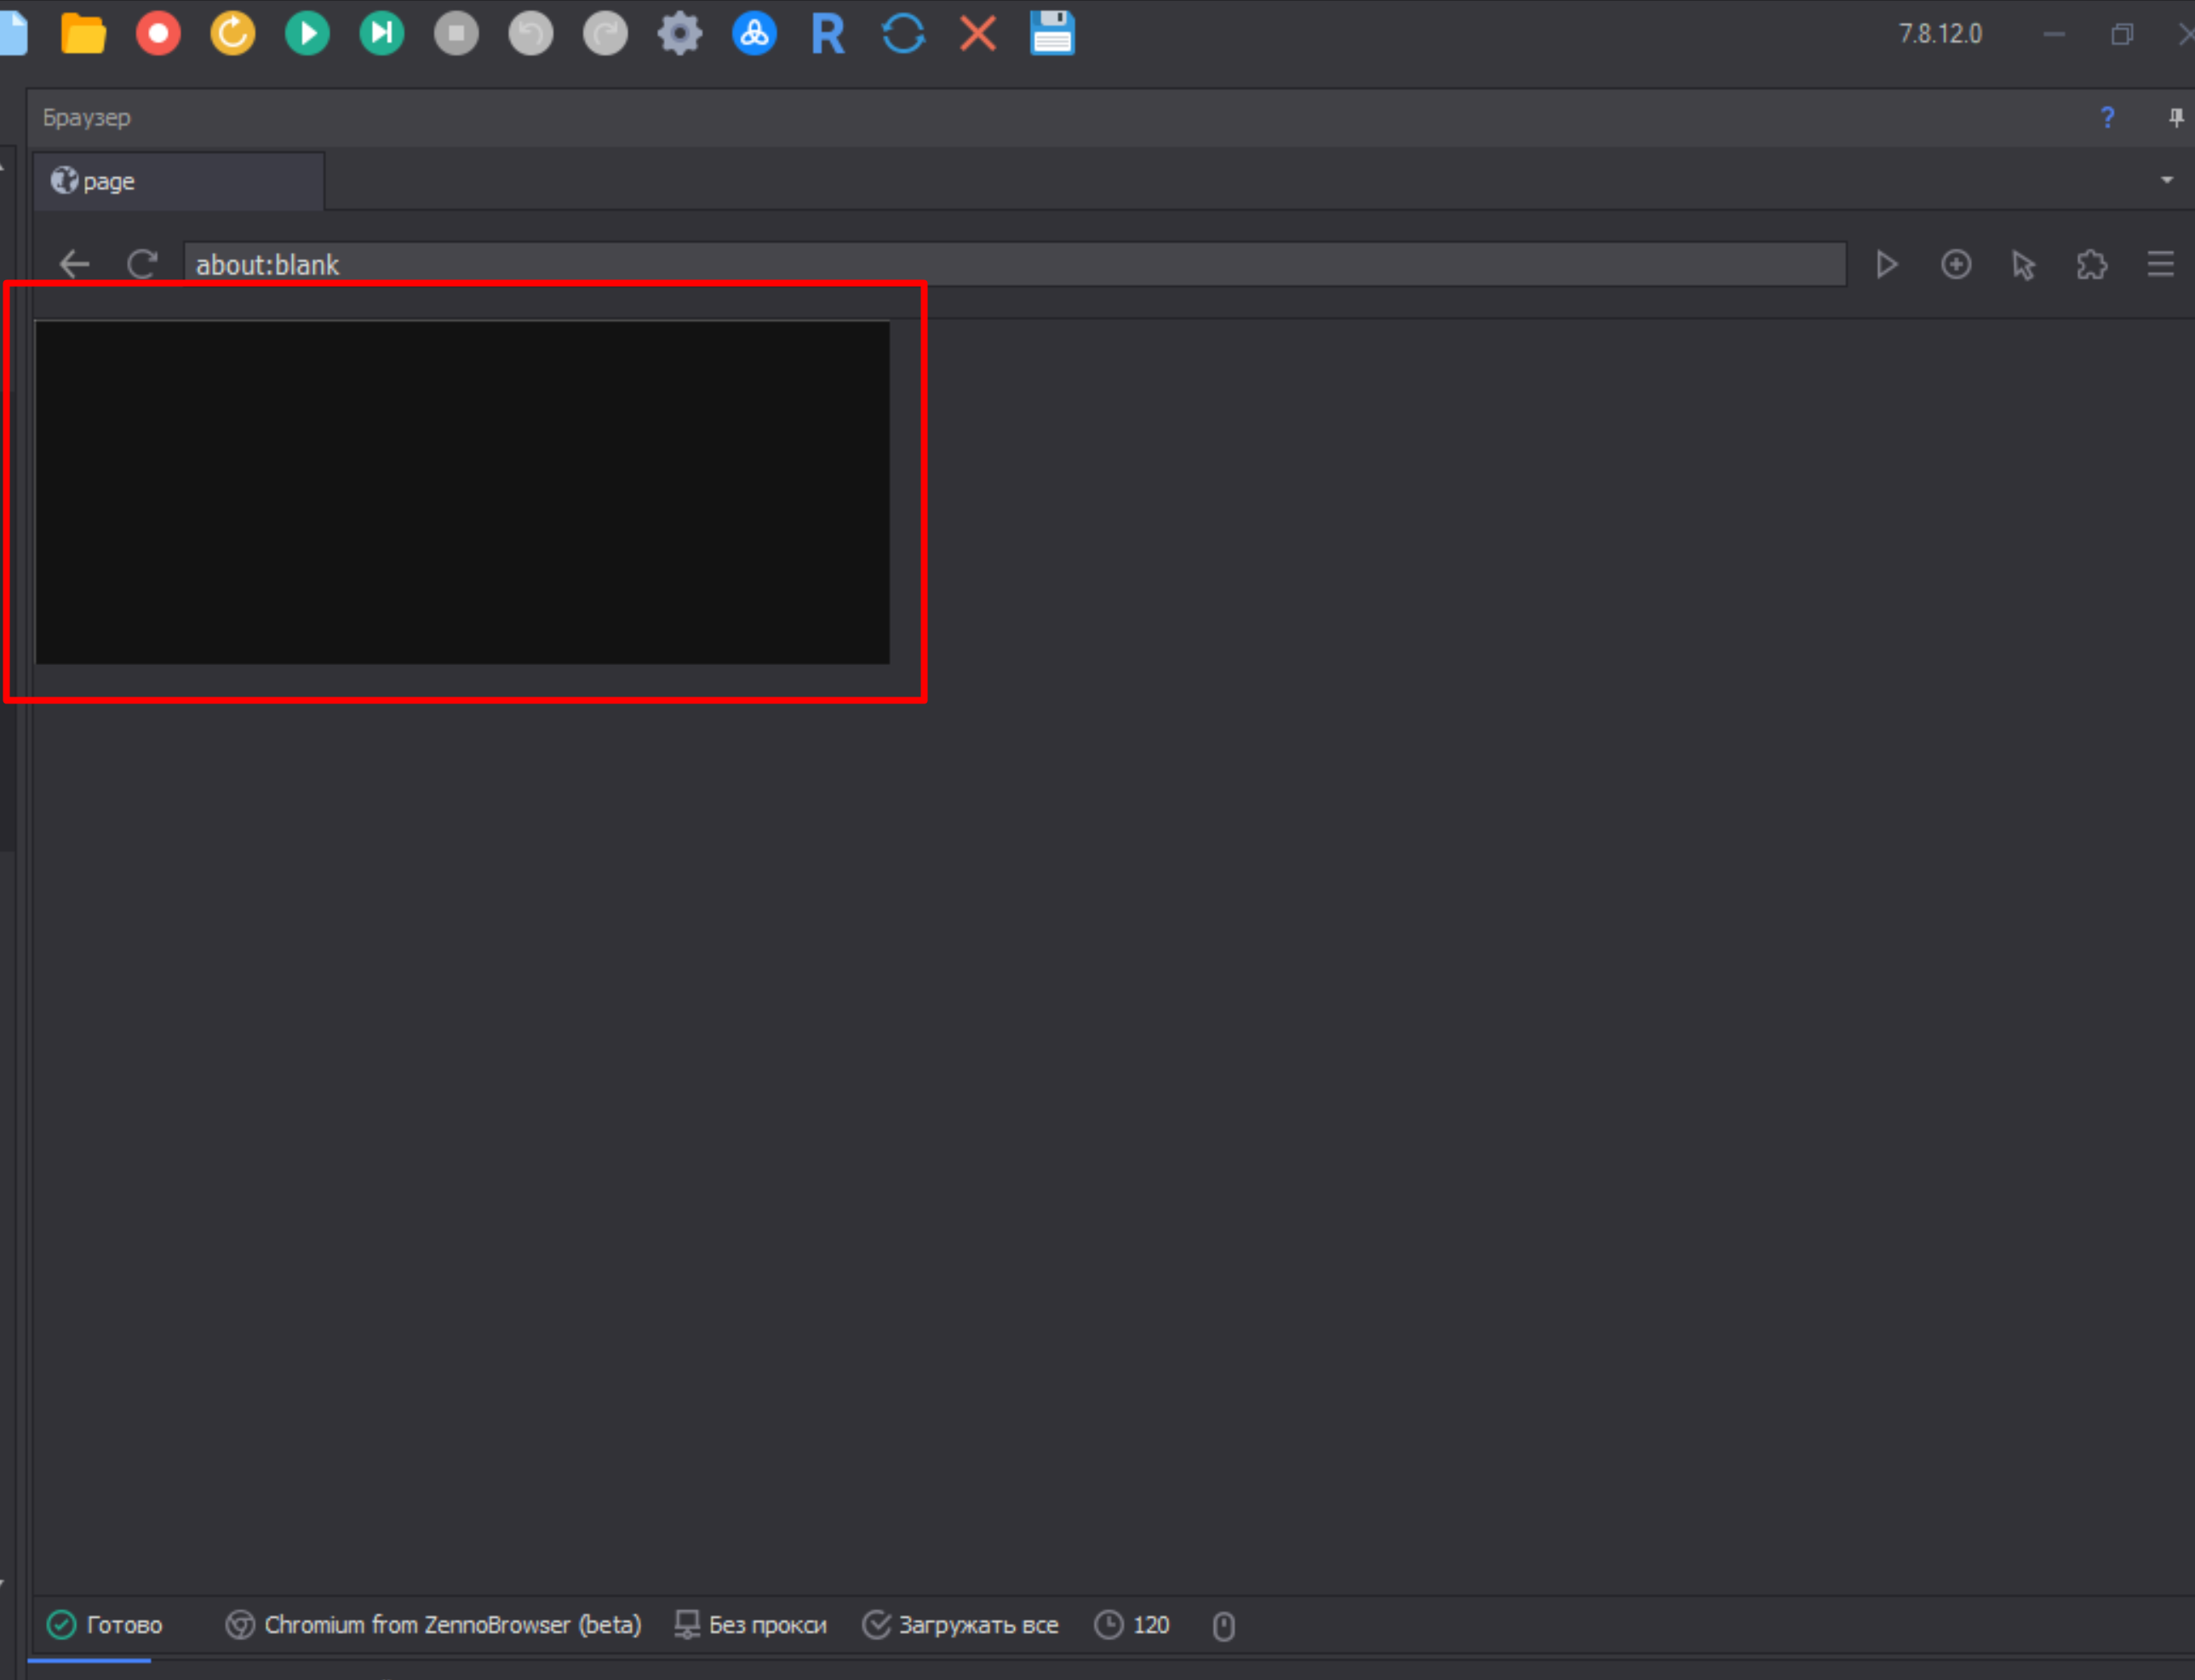Click the red Record button in toolbar
Viewport: 2195px width, 1680px height.
tap(158, 34)
